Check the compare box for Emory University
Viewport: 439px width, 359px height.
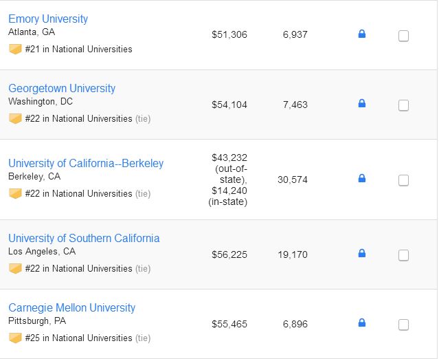[403, 36]
